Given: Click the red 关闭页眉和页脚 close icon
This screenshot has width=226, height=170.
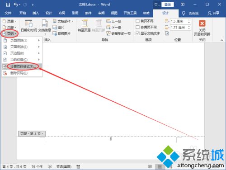Looking at the screenshot, I should pos(202,24).
